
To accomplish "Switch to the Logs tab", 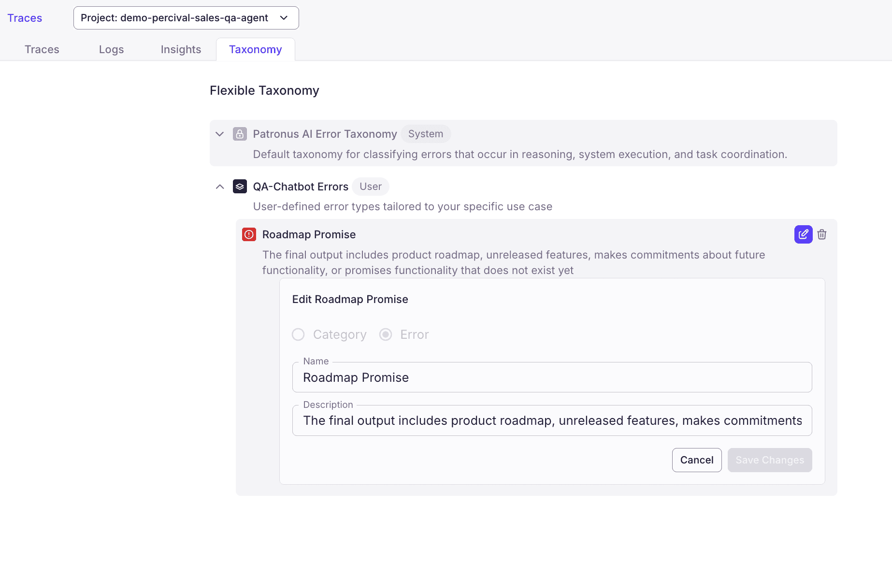I will coord(111,49).
